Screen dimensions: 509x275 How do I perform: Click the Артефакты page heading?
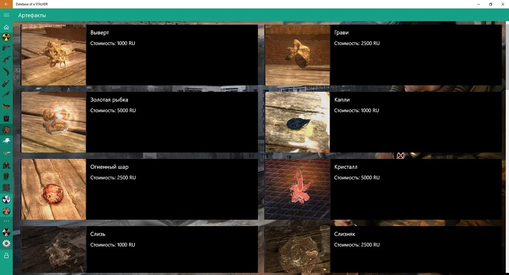(x=32, y=15)
